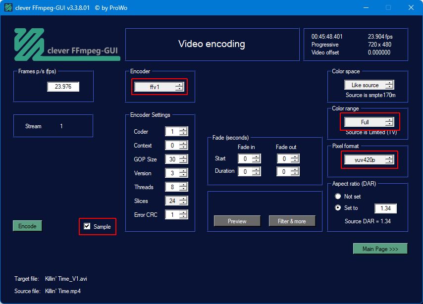This screenshot has width=423, height=304.
Task: Open Filter & more options
Action: (x=292, y=221)
